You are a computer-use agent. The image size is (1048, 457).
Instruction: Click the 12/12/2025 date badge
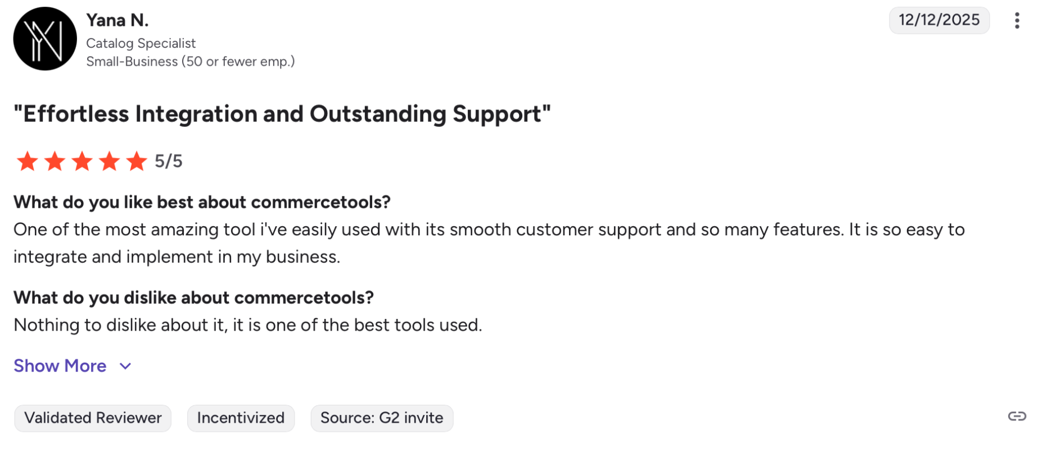[x=939, y=20]
